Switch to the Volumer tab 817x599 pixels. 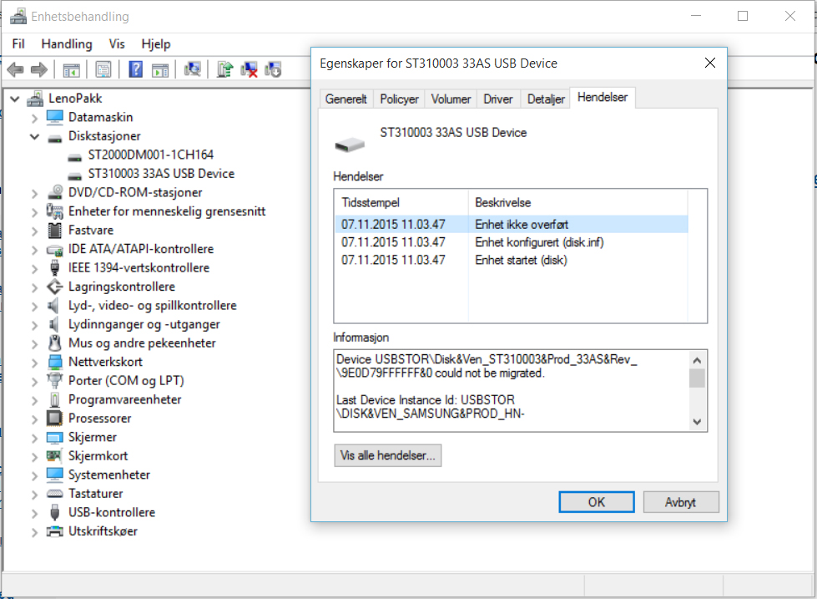click(451, 99)
